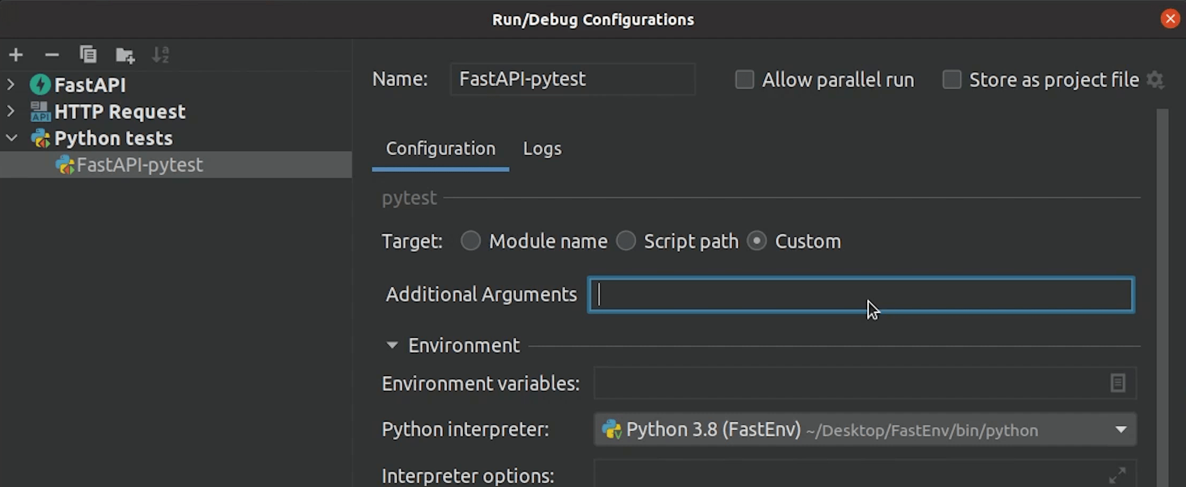The width and height of the screenshot is (1186, 487).
Task: Open the Python interpreter dropdown
Action: click(x=1121, y=430)
